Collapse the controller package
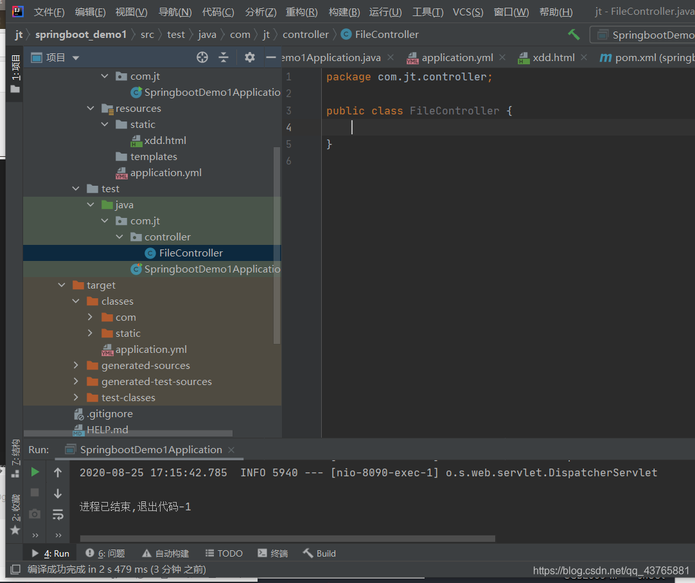This screenshot has width=695, height=583. [x=119, y=237]
